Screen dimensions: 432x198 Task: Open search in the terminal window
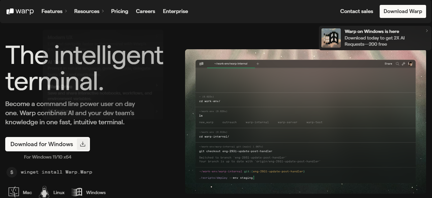point(397,64)
